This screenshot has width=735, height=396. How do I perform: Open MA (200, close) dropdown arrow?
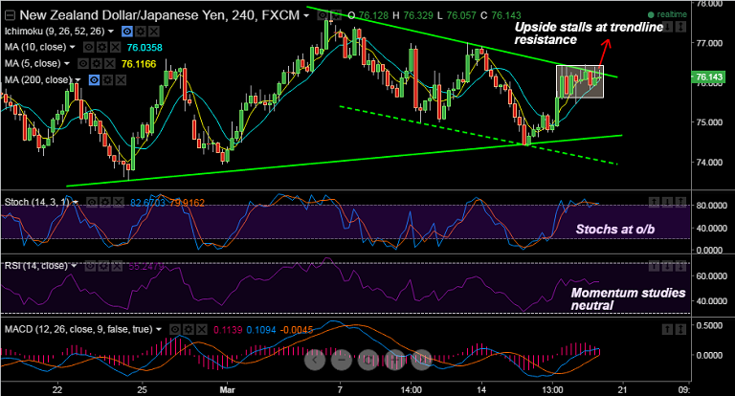[78, 80]
